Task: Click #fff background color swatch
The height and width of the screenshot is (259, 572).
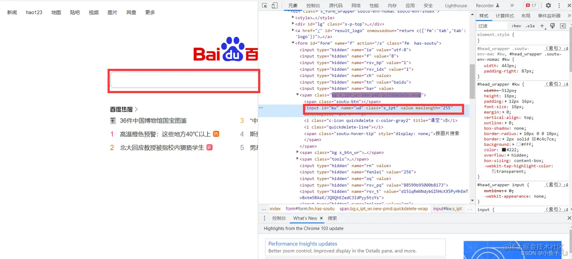Action: pyautogui.click(x=519, y=144)
